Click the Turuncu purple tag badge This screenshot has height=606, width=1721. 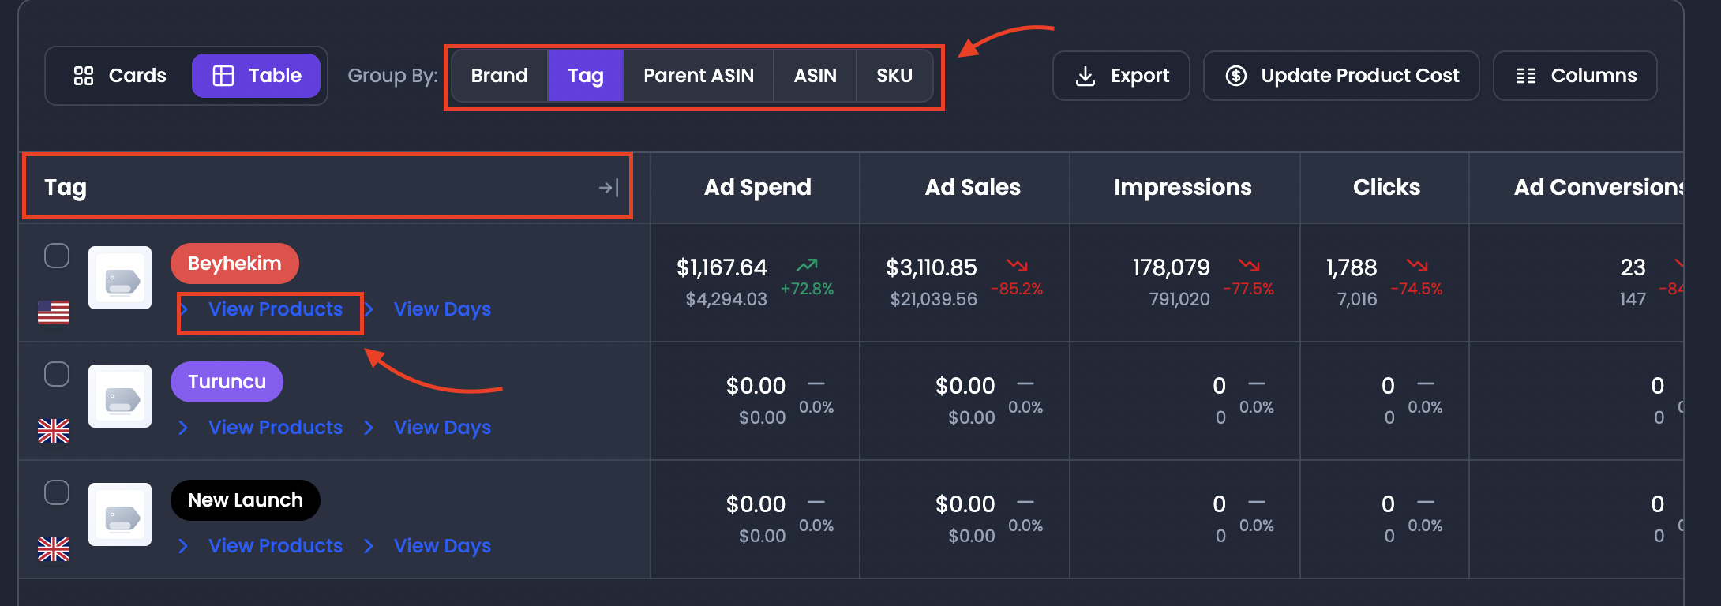click(227, 382)
